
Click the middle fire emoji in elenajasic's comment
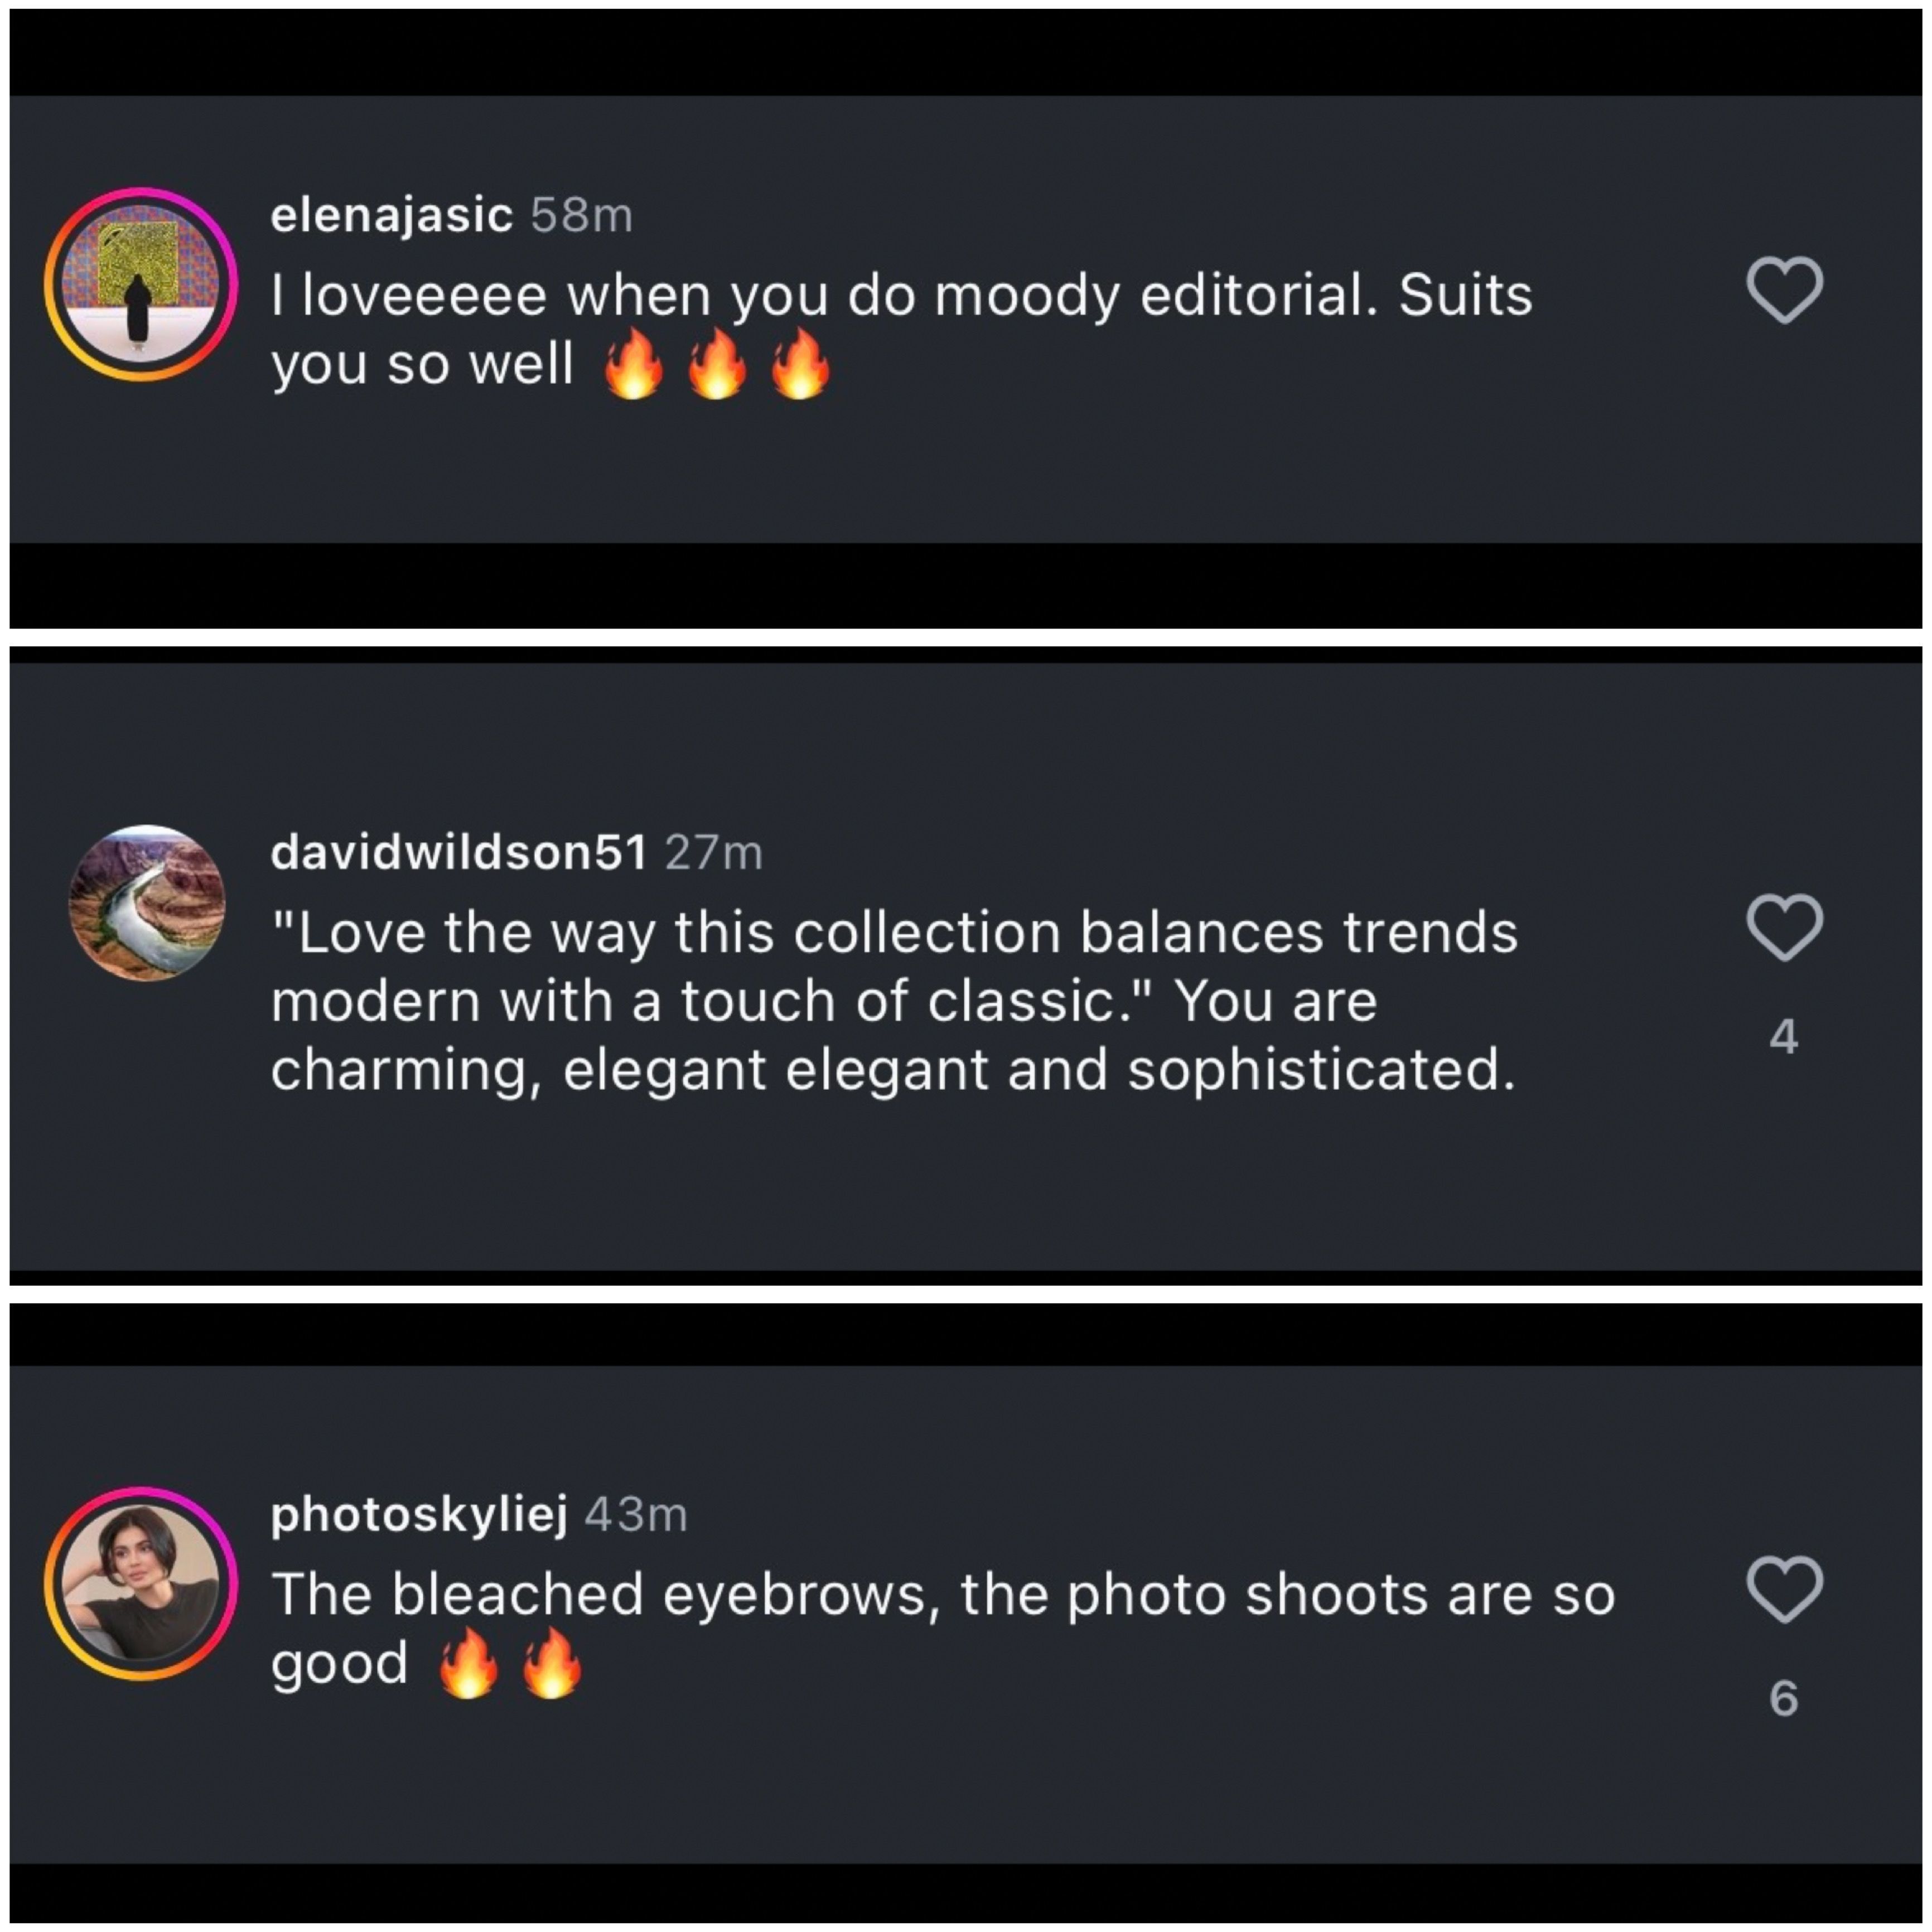(717, 366)
